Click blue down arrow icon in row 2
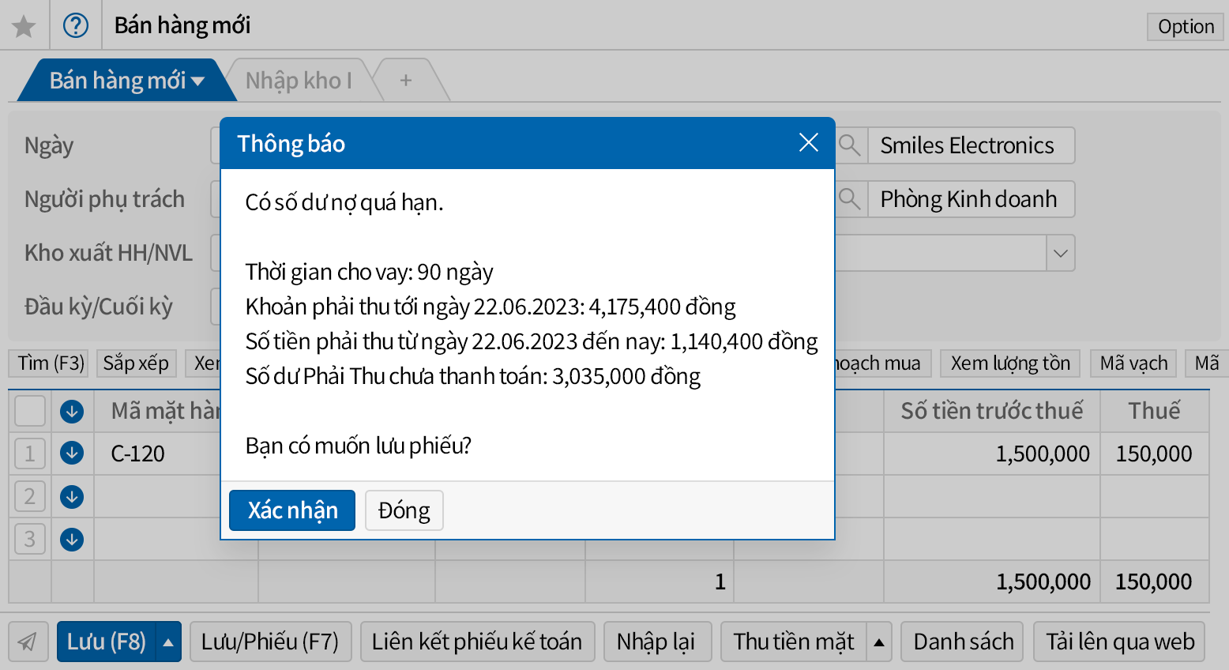 tap(72, 497)
